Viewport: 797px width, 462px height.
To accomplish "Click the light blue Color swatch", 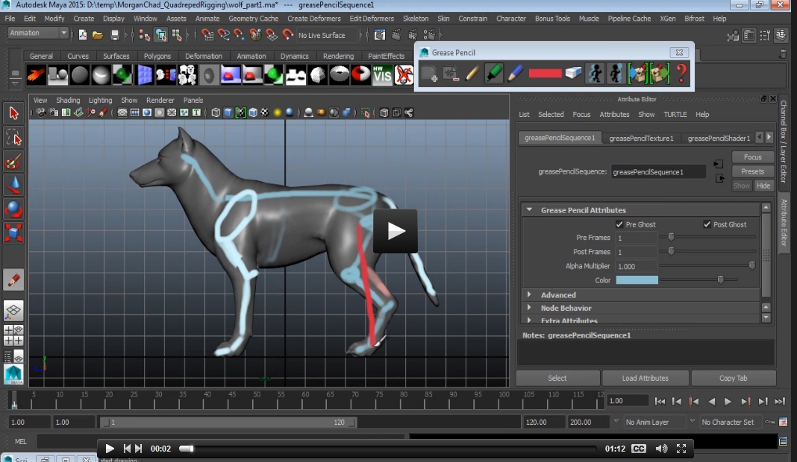I will [x=637, y=279].
